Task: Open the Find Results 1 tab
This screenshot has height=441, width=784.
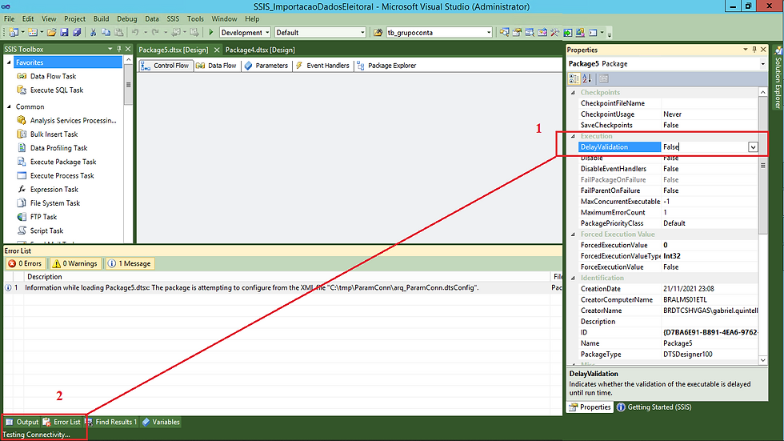Action: coord(110,422)
